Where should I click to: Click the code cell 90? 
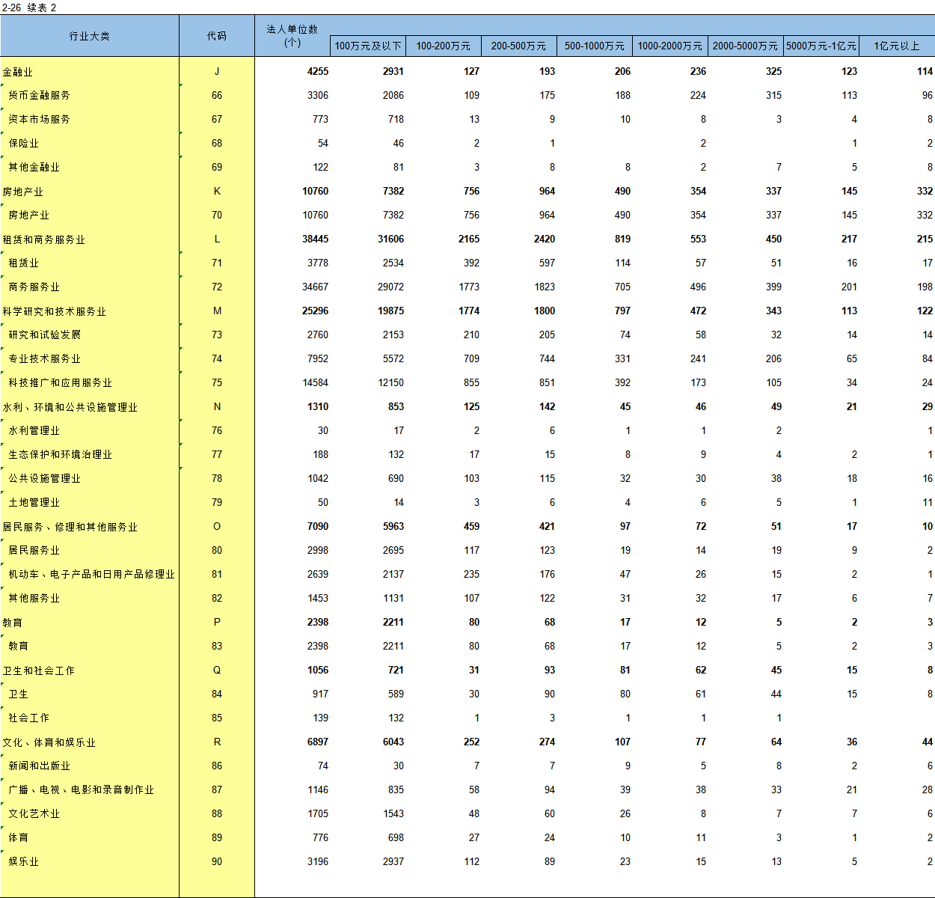[x=217, y=862]
